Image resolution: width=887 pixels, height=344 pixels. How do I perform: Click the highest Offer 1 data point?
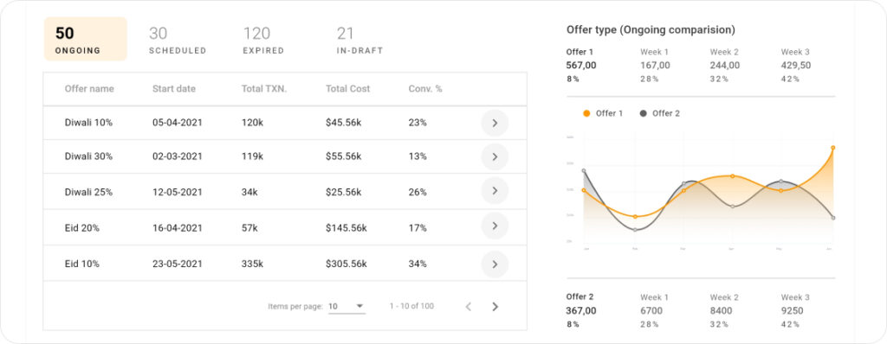click(832, 148)
